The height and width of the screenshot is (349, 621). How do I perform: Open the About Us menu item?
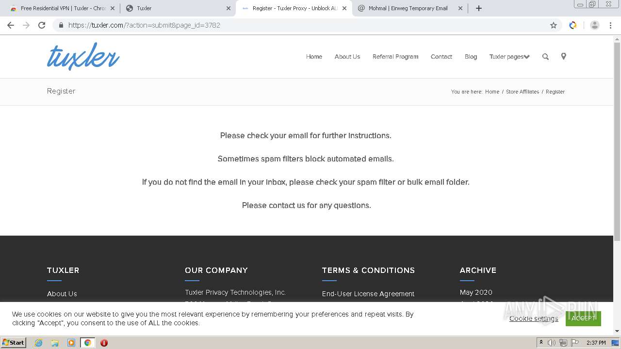click(x=347, y=57)
